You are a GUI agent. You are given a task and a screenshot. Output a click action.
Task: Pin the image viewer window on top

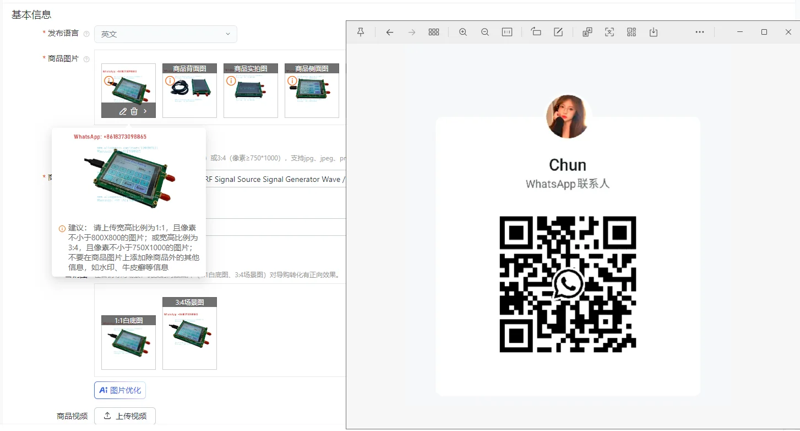[361, 32]
